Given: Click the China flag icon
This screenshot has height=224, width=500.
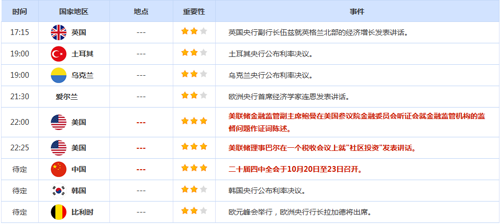Looking at the screenshot, I should (58, 169).
